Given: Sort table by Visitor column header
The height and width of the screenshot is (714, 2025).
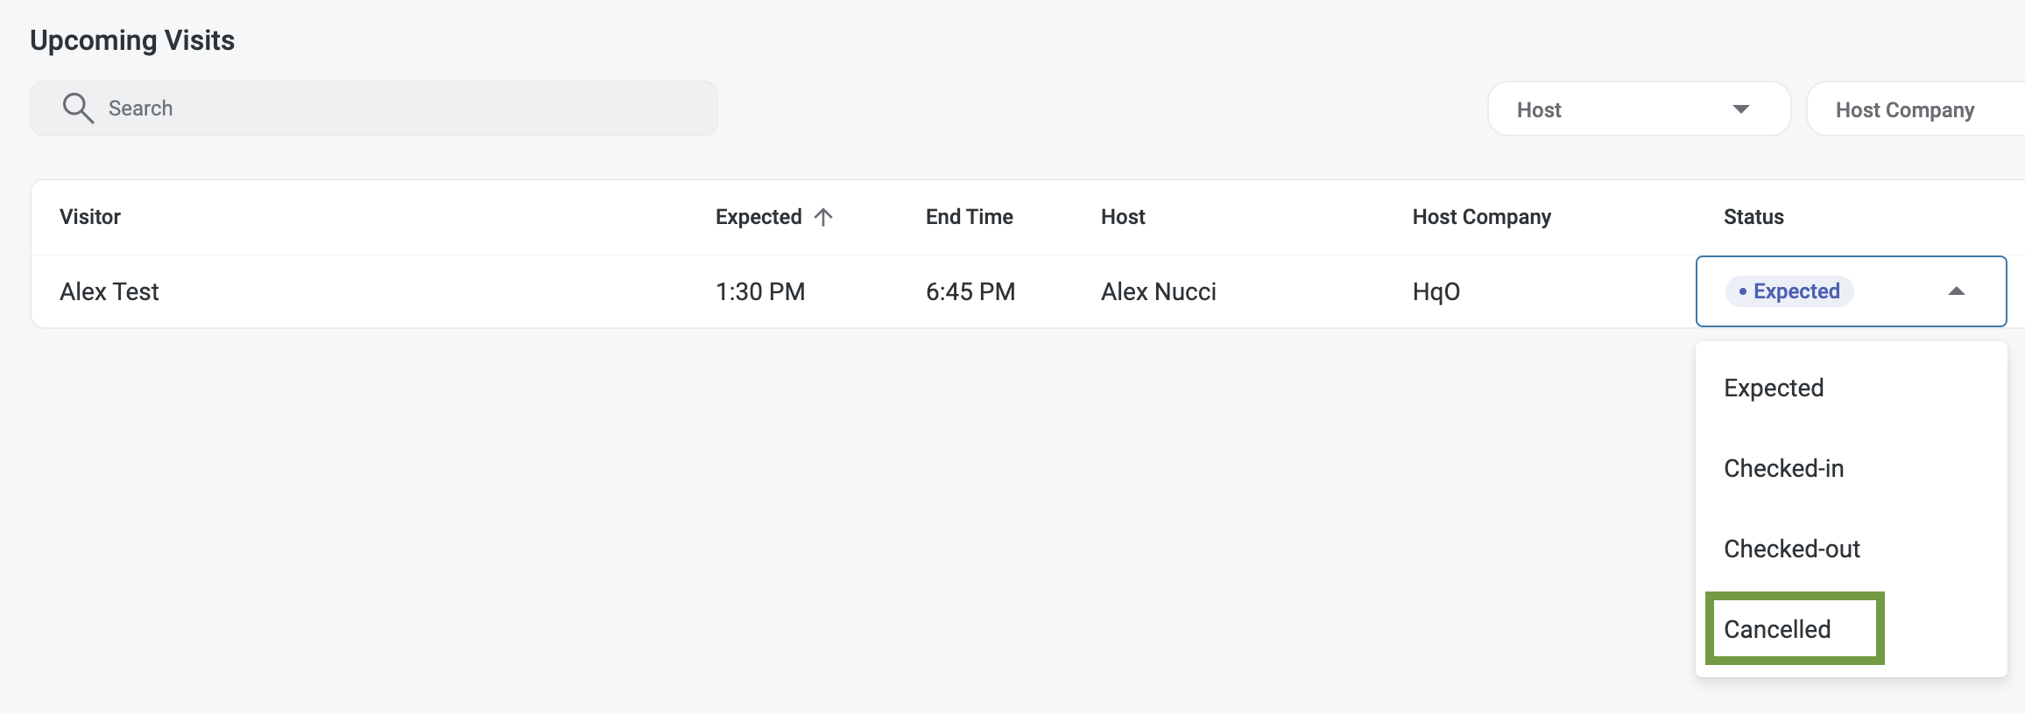Looking at the screenshot, I should (x=90, y=217).
